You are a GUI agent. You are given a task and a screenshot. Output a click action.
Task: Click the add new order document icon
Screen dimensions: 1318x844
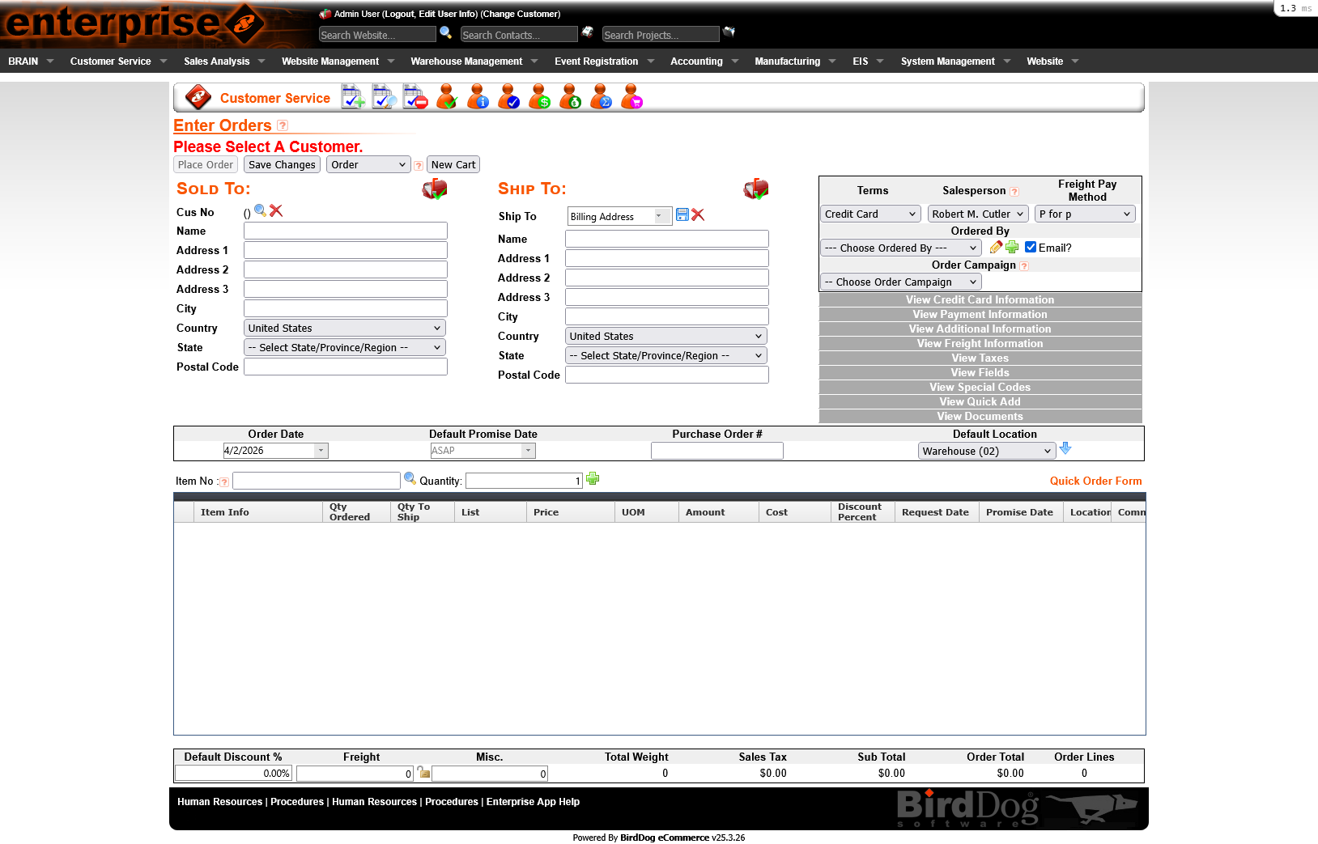pyautogui.click(x=353, y=98)
